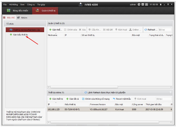Click the green plus Gán thiết bị icon in online devices
This screenshot has width=176, height=127.
(50, 99)
